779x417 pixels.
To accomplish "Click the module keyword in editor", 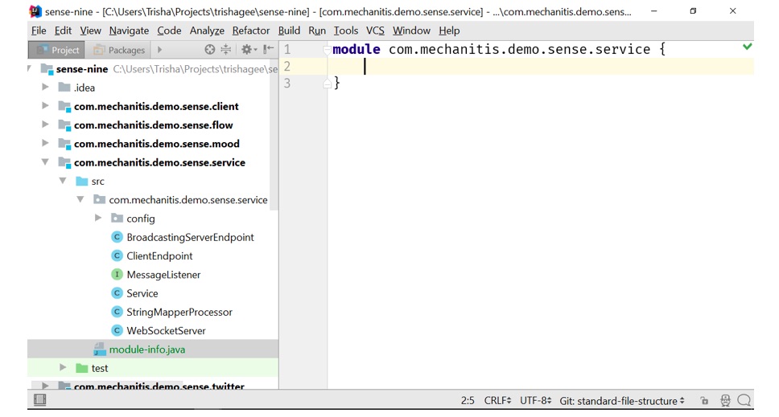I will 357,49.
